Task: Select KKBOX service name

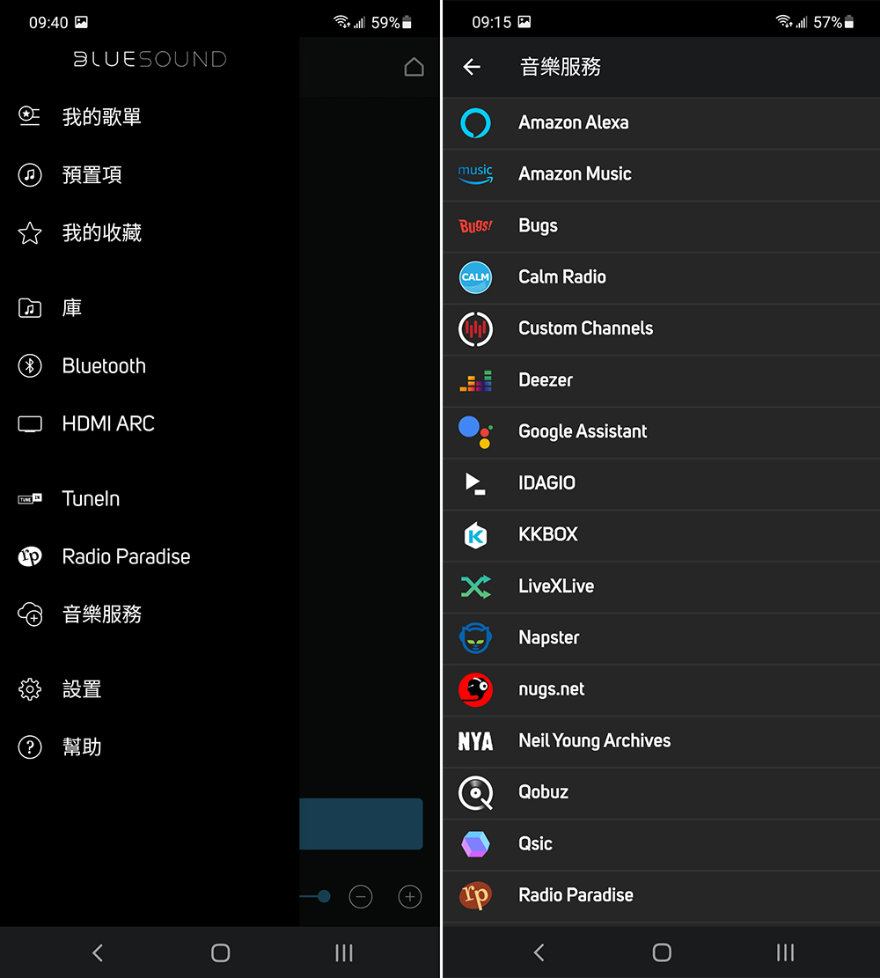Action: [547, 534]
